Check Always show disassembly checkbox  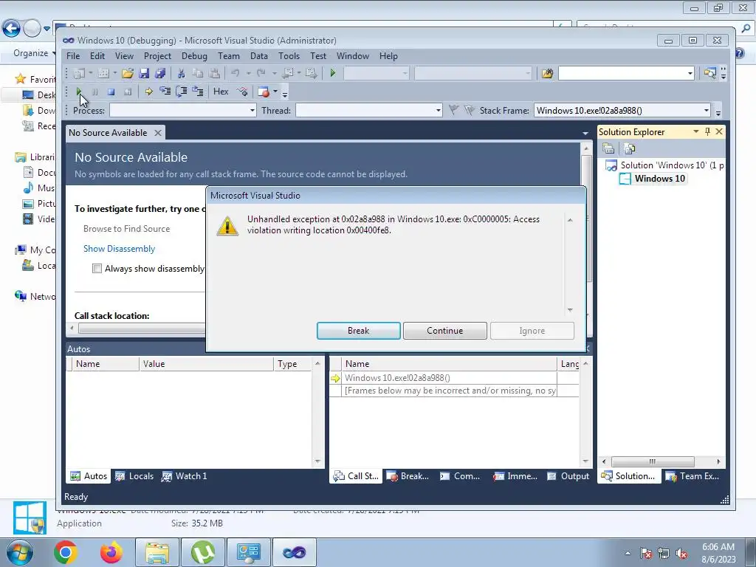97,269
